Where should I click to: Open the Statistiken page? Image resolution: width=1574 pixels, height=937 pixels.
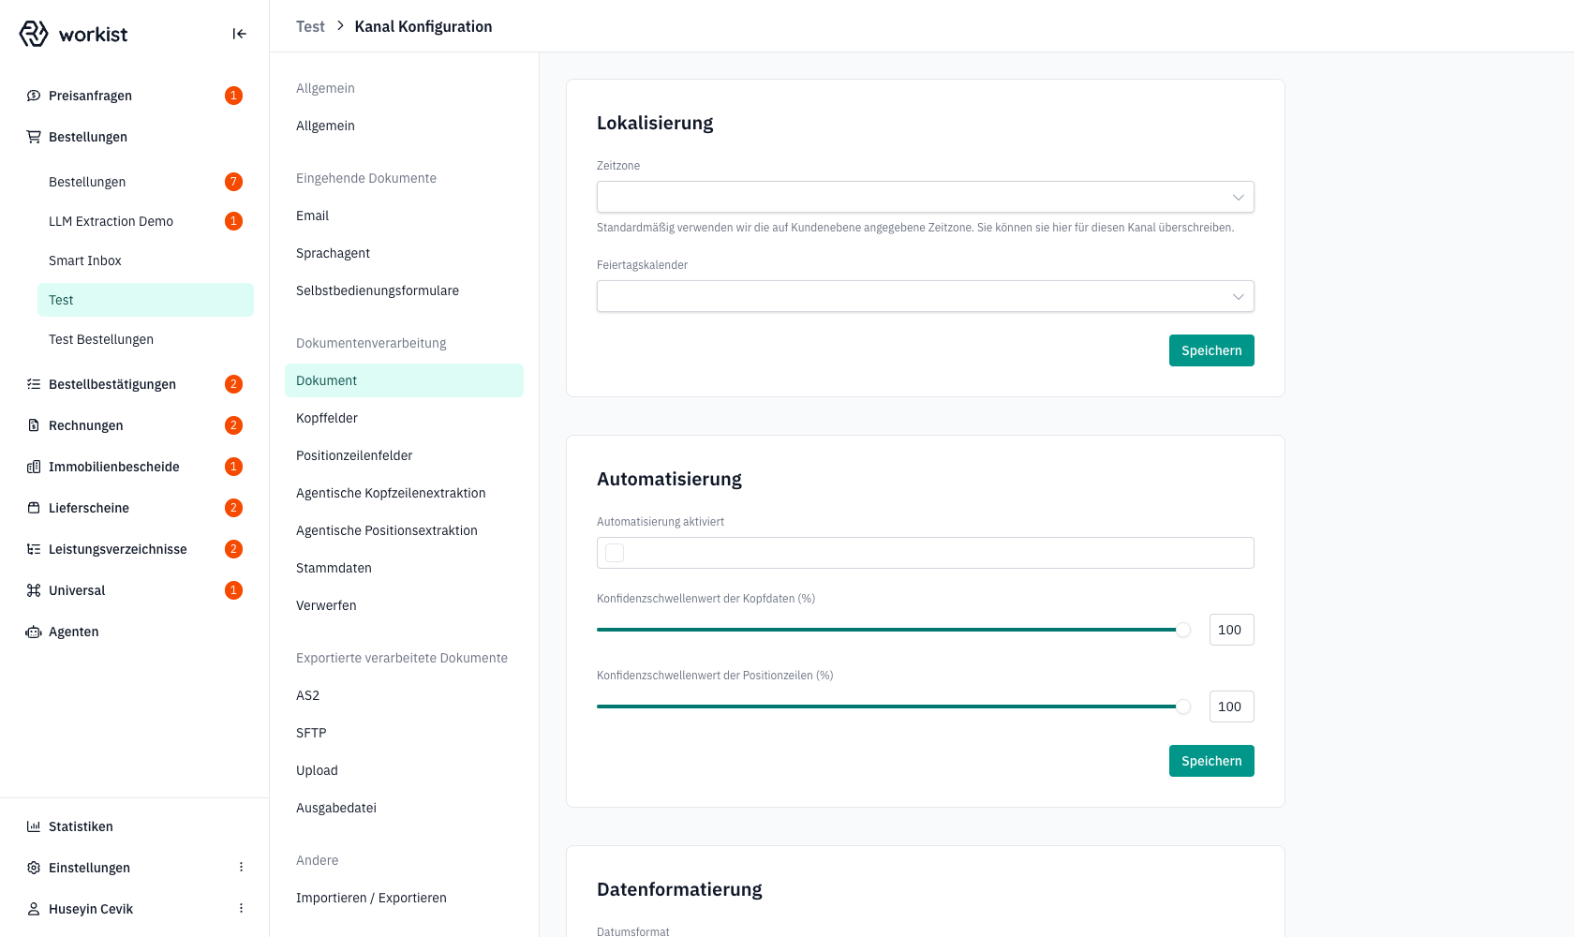click(135, 826)
